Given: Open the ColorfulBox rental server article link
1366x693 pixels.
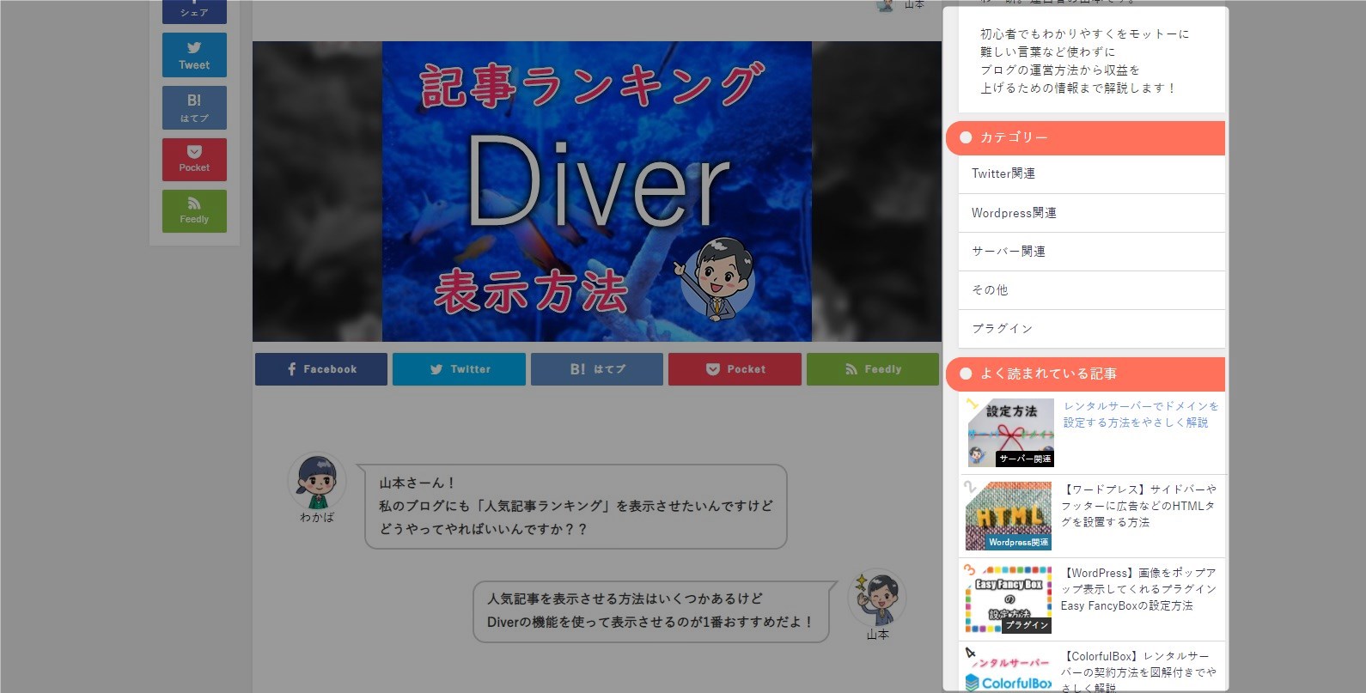Looking at the screenshot, I should [x=1137, y=672].
